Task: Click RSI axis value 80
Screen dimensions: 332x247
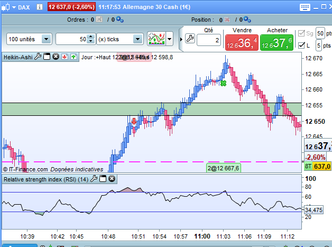Action: [308, 187]
